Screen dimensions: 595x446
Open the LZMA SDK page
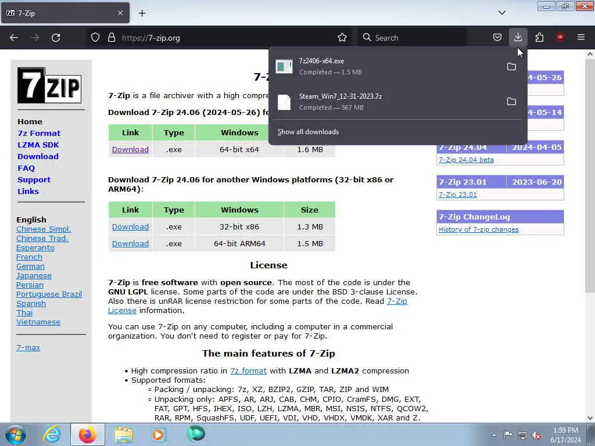(38, 145)
